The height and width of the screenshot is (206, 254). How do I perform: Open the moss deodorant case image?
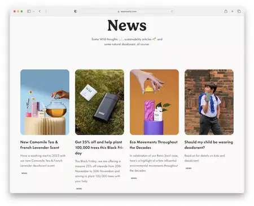tap(99, 102)
